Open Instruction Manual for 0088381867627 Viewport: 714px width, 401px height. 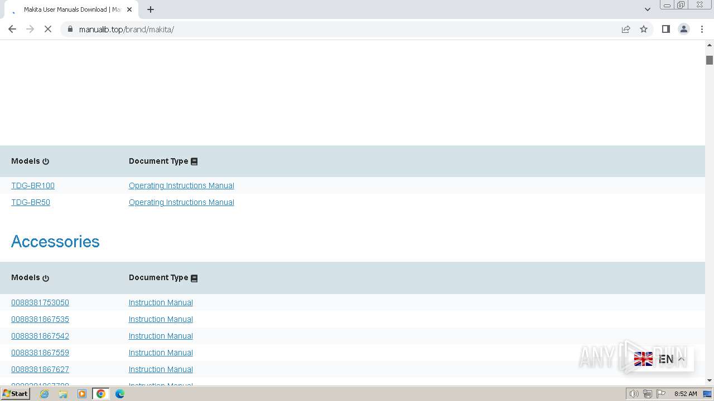pyautogui.click(x=161, y=369)
